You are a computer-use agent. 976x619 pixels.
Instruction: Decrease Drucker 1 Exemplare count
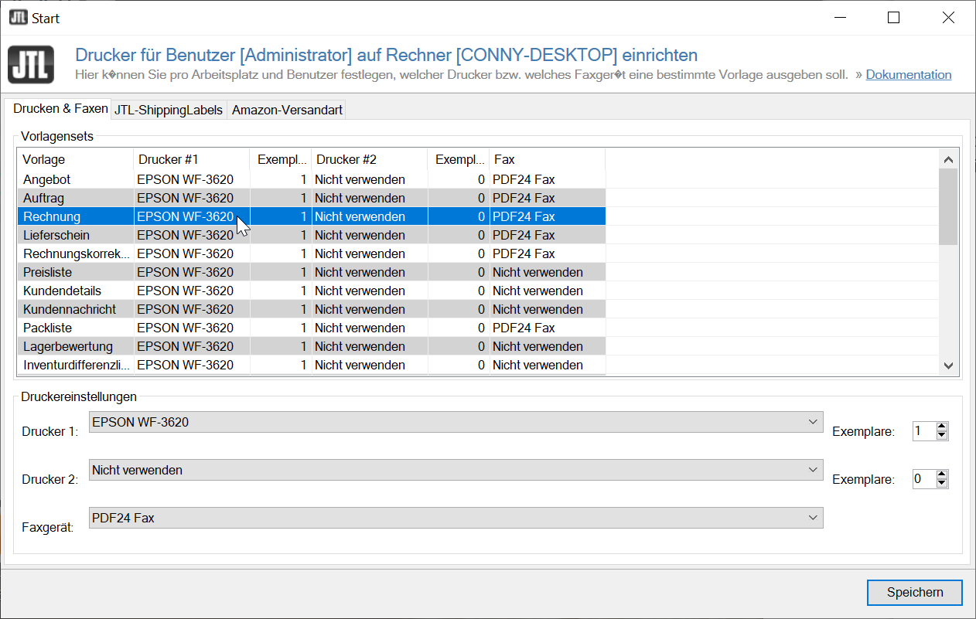coord(941,436)
